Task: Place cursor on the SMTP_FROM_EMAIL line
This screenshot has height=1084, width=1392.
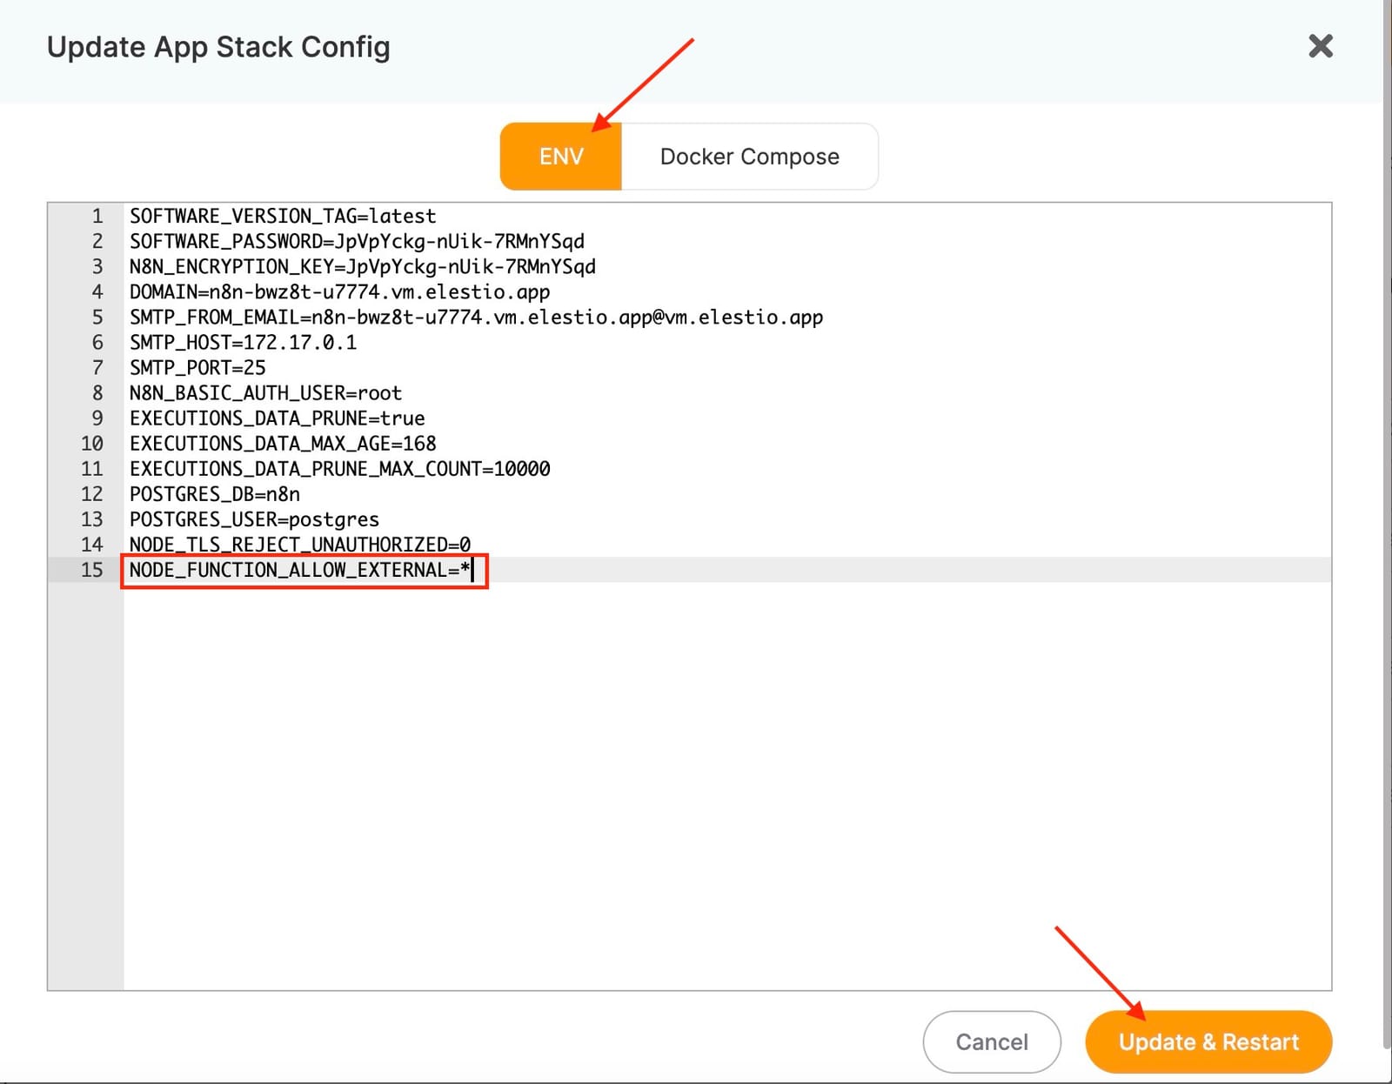Action: tap(474, 317)
